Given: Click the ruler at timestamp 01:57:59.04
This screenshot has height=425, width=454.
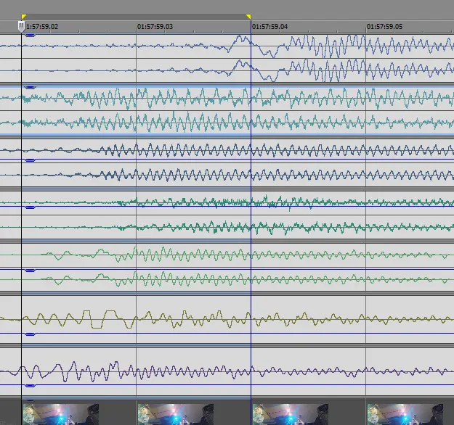Looking at the screenshot, I should [x=270, y=26].
